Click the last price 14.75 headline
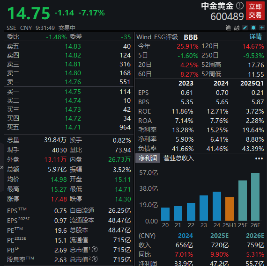 29,13
